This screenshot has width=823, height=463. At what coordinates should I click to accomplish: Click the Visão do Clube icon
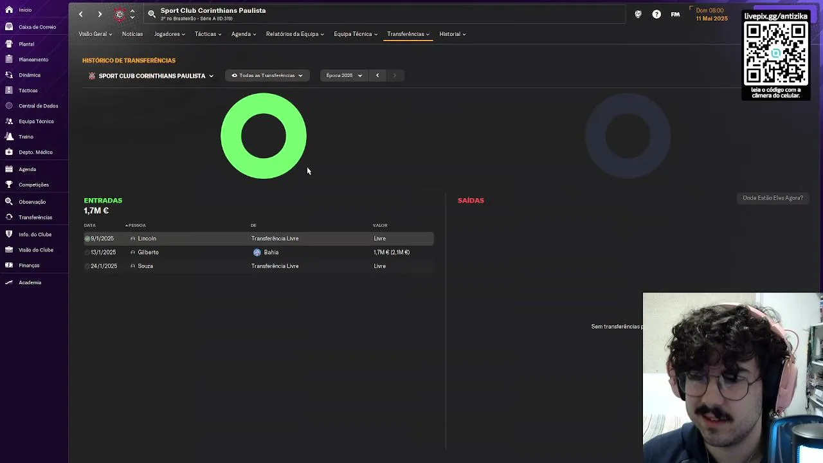point(9,250)
